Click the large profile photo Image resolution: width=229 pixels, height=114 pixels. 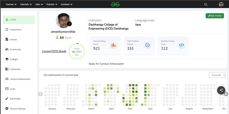click(63, 21)
